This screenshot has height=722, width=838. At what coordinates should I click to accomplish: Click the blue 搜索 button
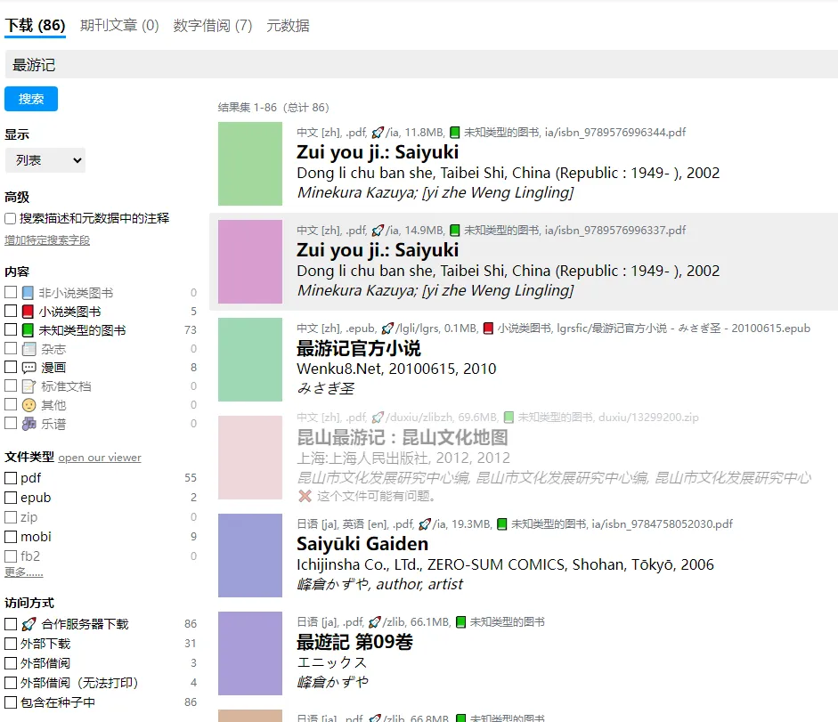pos(31,99)
